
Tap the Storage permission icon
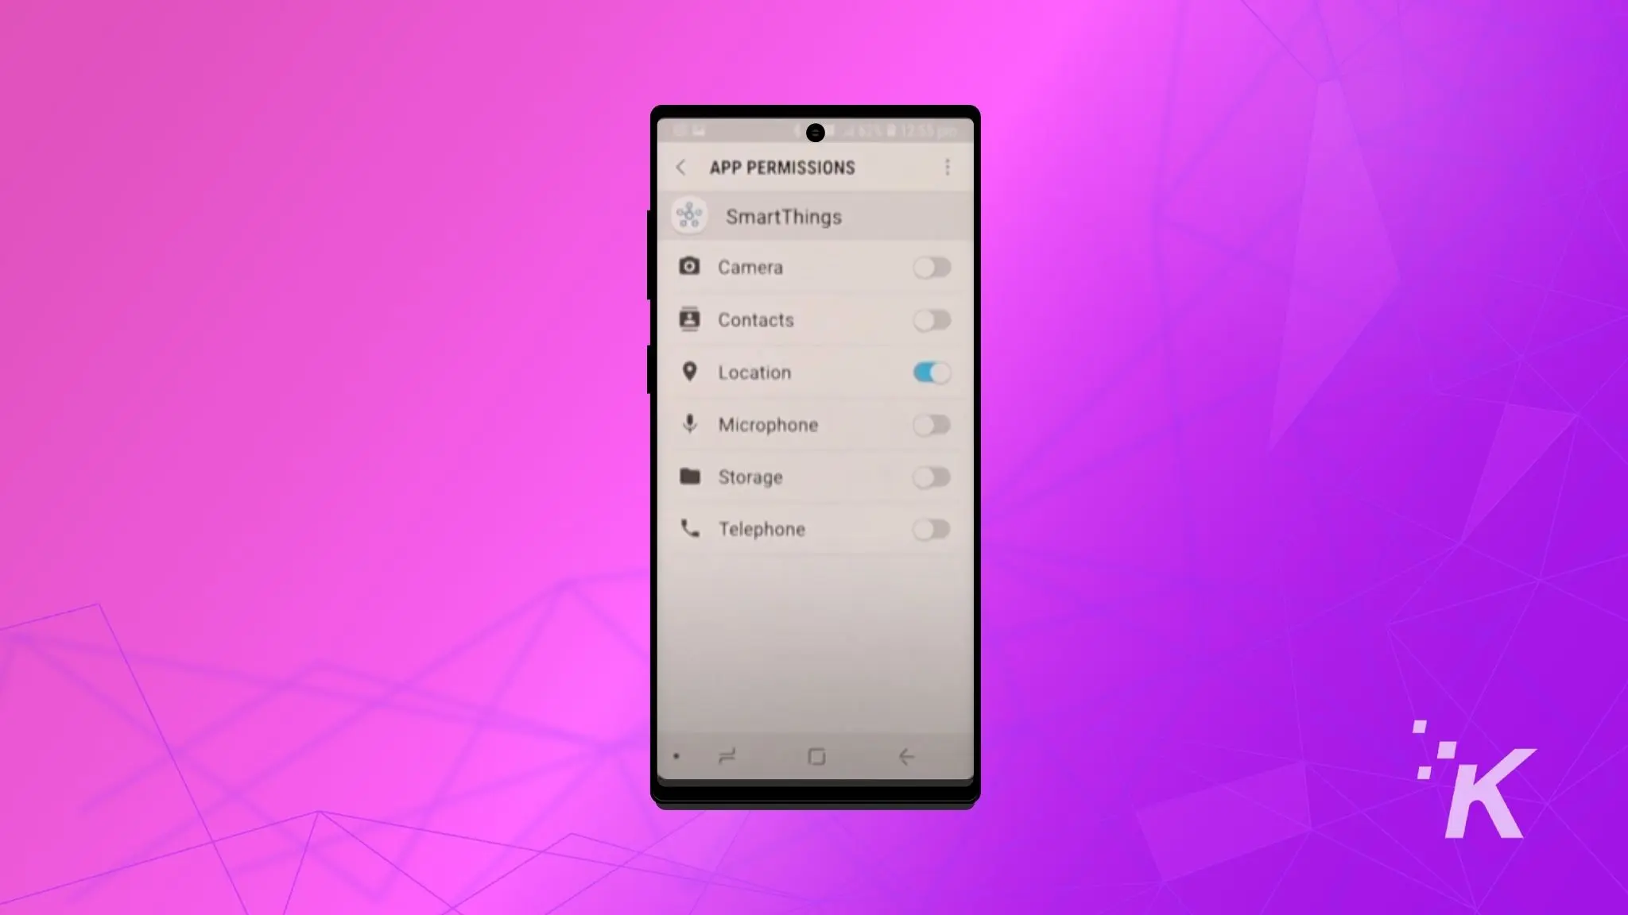pos(690,477)
